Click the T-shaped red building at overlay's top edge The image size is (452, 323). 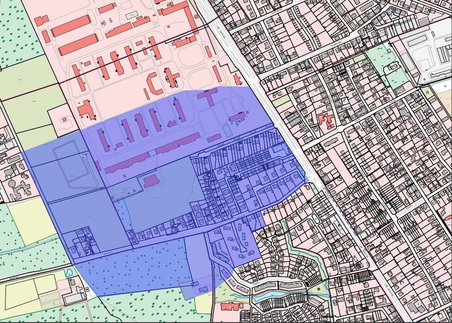click(x=207, y=95)
